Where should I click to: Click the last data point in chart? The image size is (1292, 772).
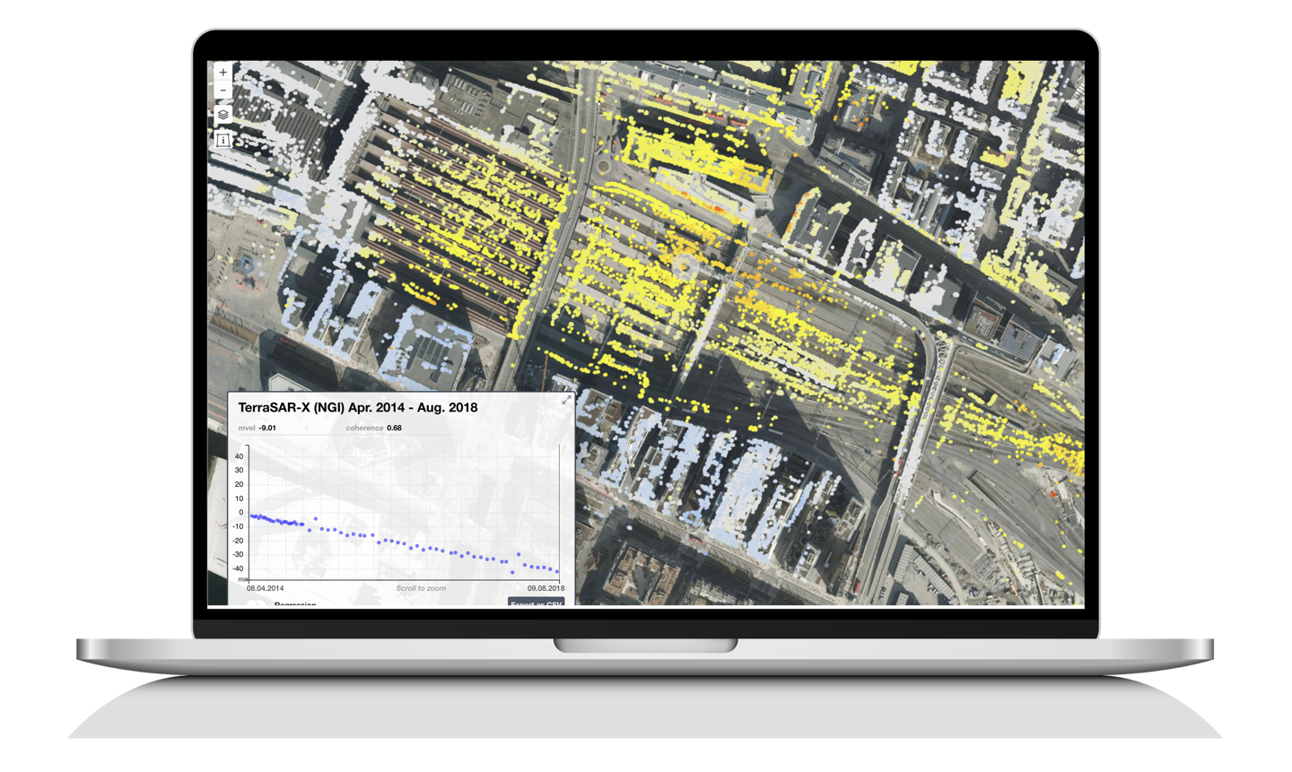557,571
